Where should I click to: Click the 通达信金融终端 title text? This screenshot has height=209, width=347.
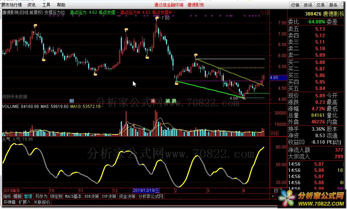click(169, 5)
